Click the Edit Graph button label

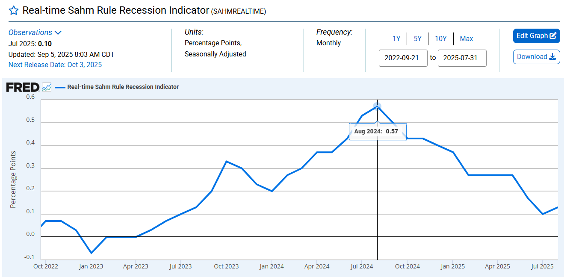pyautogui.click(x=532, y=36)
